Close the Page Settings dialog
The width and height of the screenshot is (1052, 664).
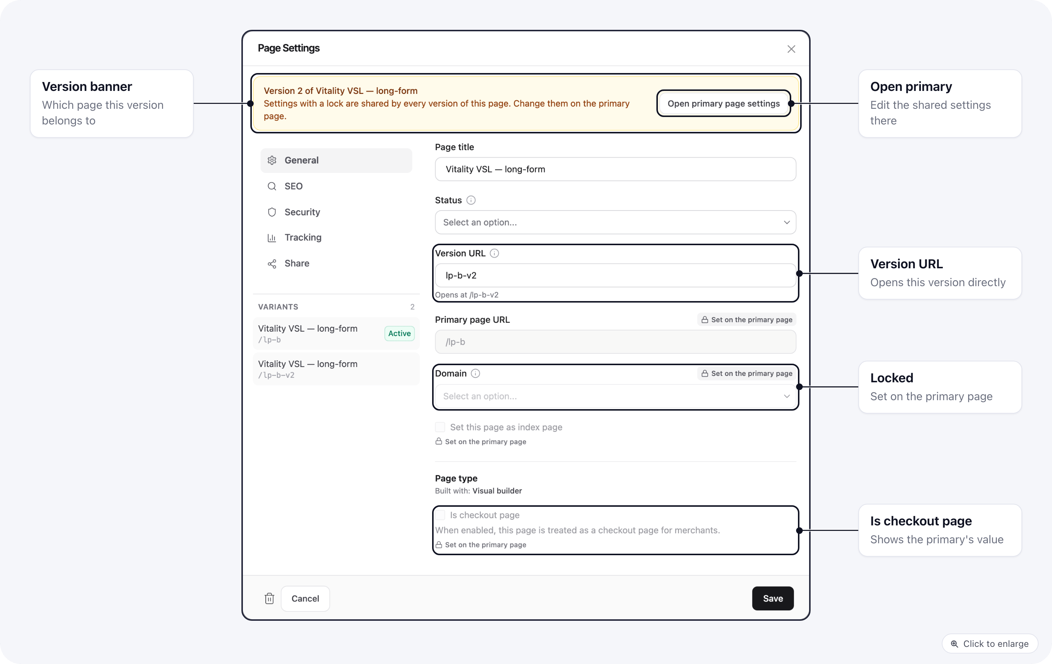coord(791,49)
